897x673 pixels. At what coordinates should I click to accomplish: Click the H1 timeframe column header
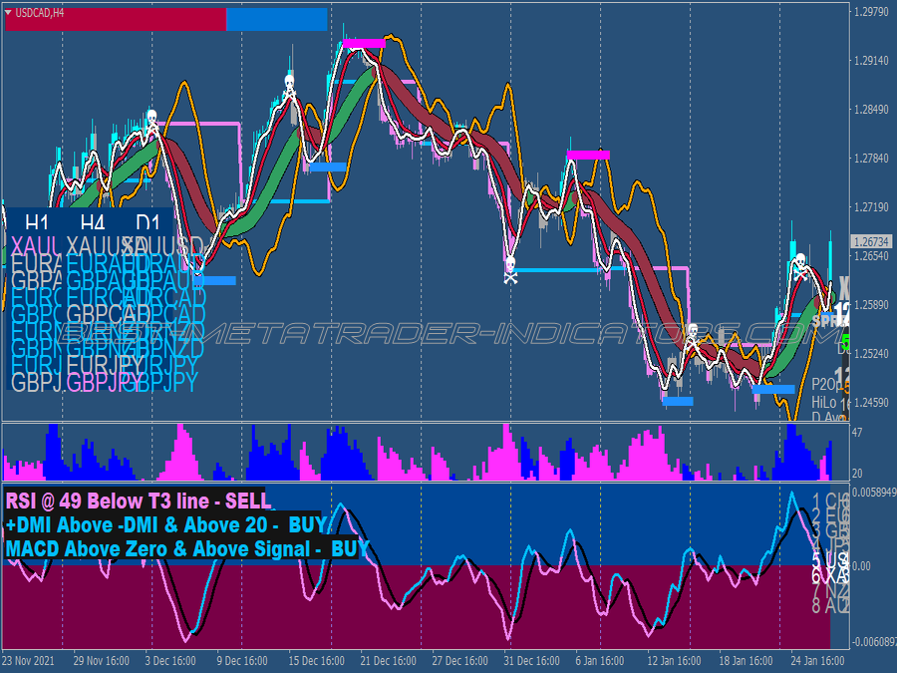[37, 222]
